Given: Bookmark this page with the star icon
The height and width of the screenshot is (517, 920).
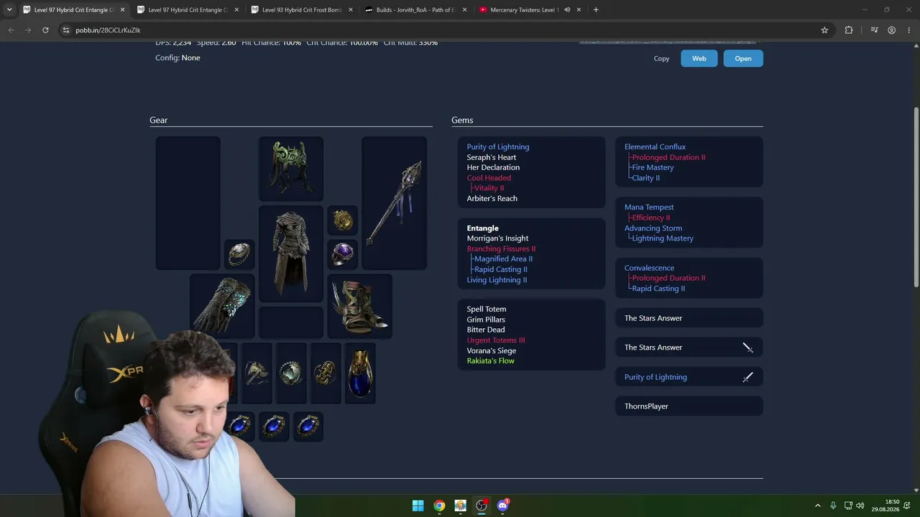Looking at the screenshot, I should click(824, 30).
